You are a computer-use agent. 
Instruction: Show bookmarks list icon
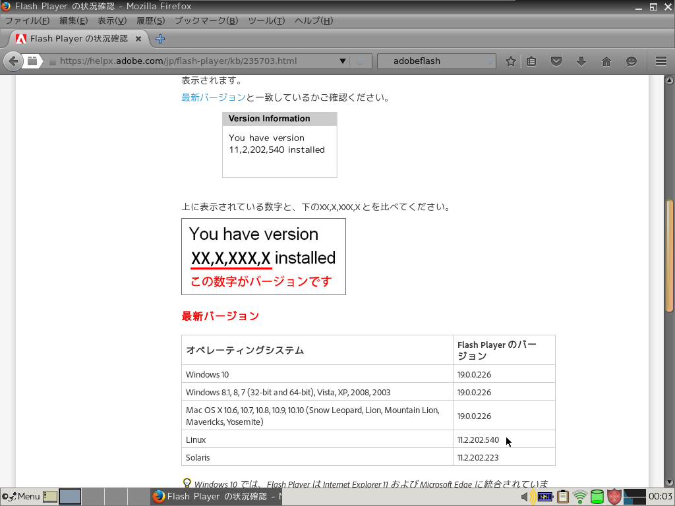pos(531,61)
